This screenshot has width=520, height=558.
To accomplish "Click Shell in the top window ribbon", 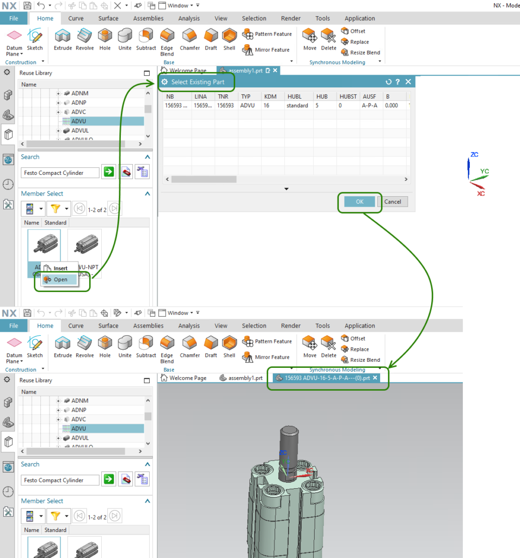I will point(229,39).
